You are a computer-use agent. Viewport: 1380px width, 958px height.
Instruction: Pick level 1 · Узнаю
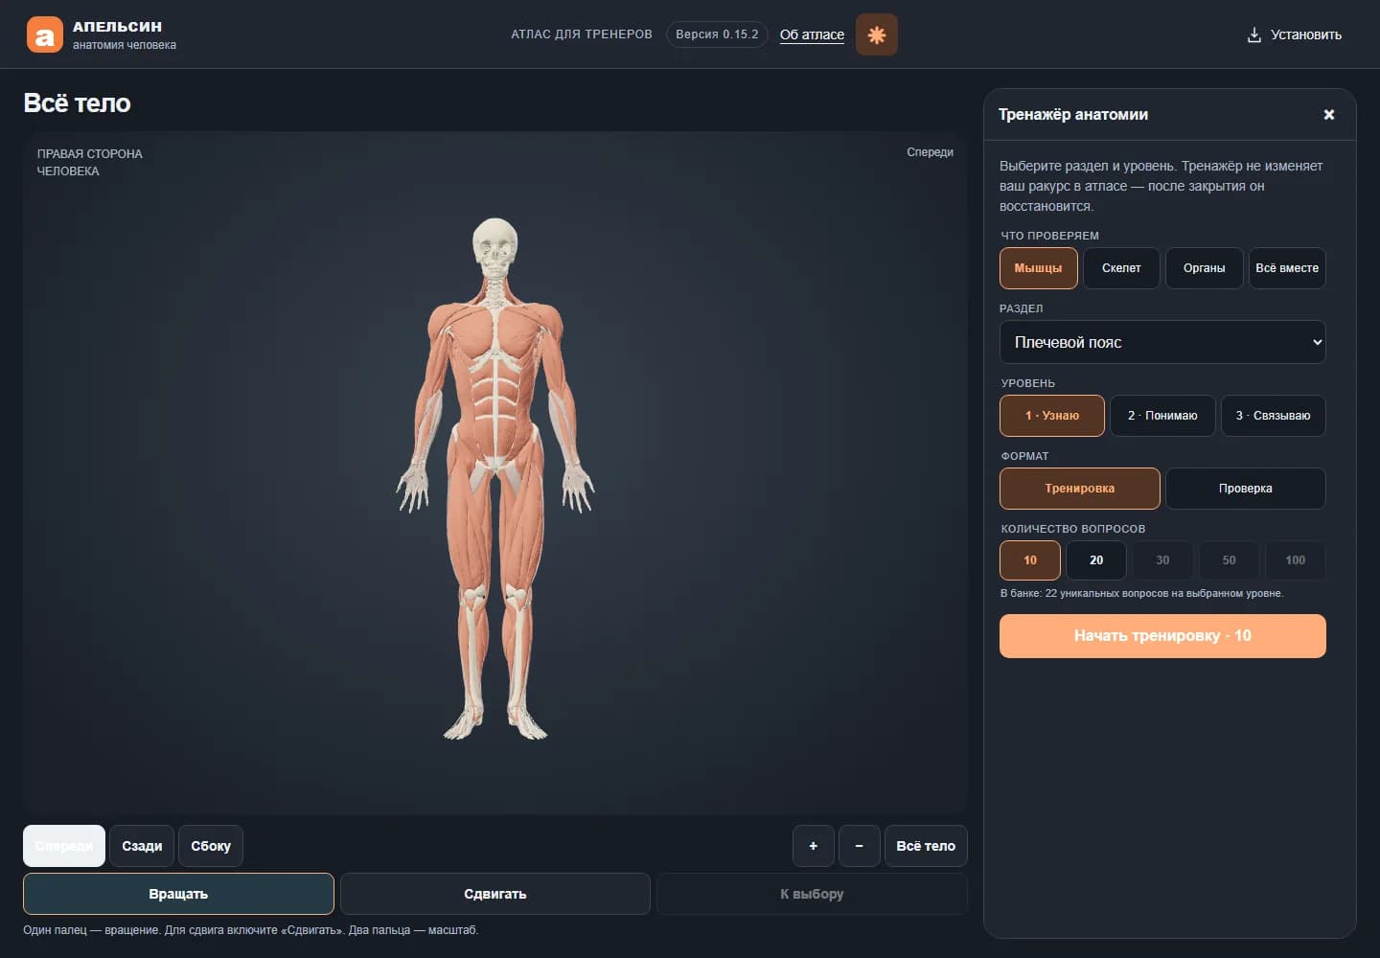click(1051, 416)
